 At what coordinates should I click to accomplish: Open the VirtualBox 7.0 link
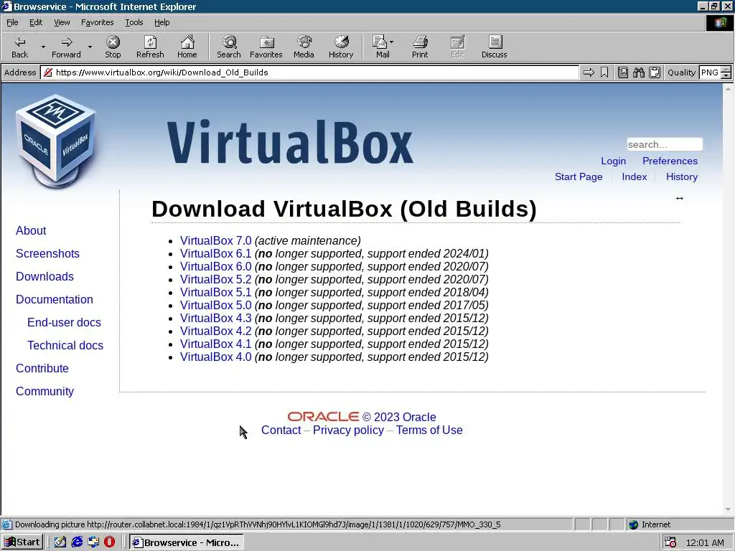click(x=215, y=240)
